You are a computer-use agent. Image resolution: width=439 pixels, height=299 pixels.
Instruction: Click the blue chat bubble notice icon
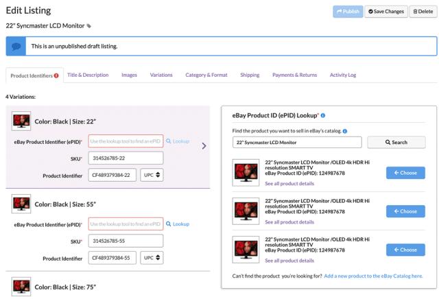(16, 46)
